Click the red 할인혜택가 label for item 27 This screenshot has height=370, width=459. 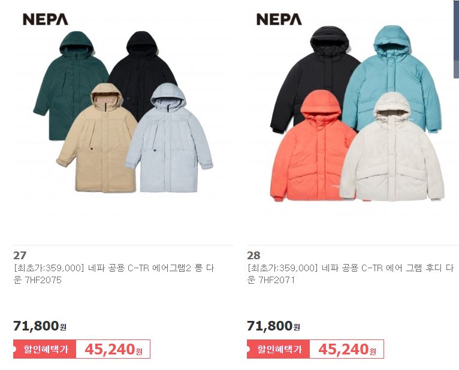pyautogui.click(x=45, y=349)
